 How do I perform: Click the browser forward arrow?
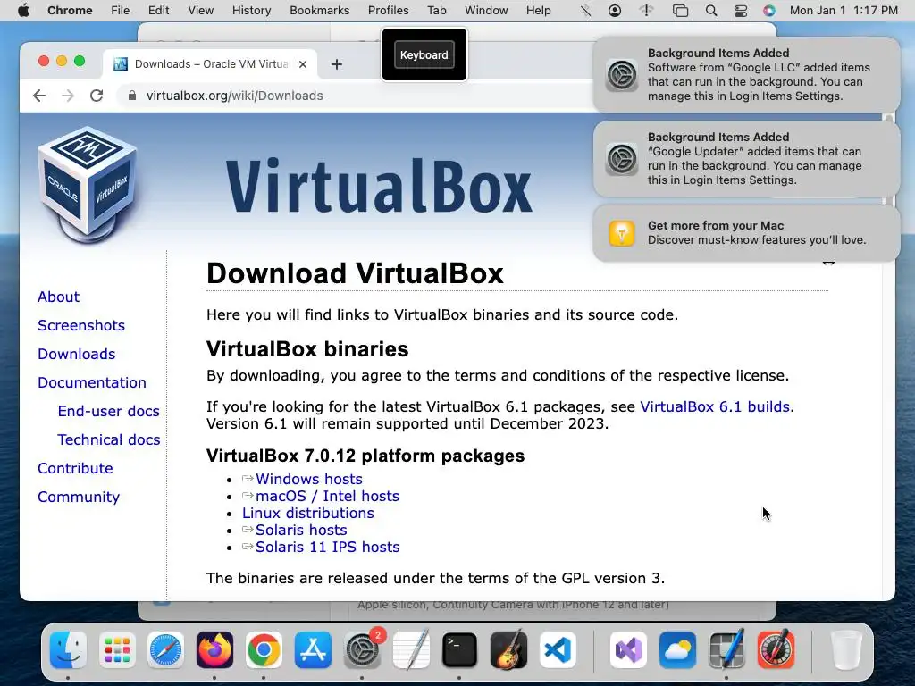[x=68, y=96]
